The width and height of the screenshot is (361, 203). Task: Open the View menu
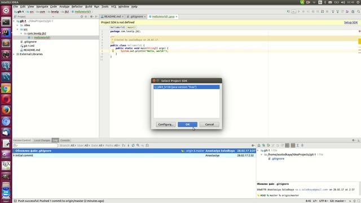[30, 7]
